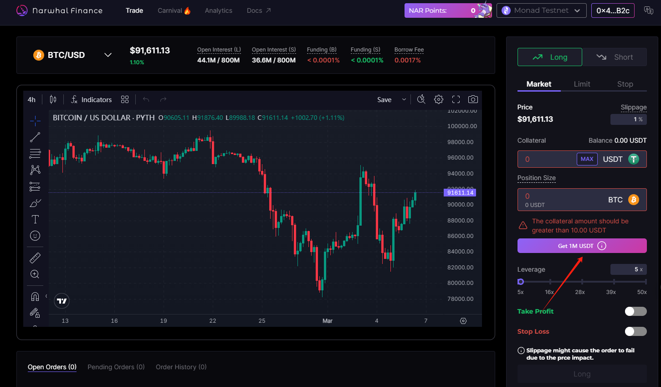
Task: Click the chart snapshot camera icon
Action: click(473, 99)
